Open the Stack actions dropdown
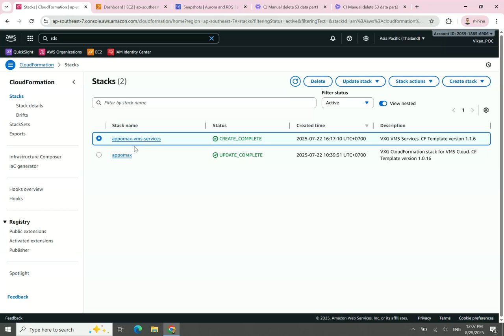504x336 pixels. [x=414, y=81]
